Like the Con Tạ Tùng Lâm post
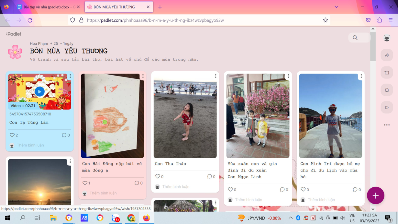Viewport: 398px width, 224px height. click(x=12, y=135)
